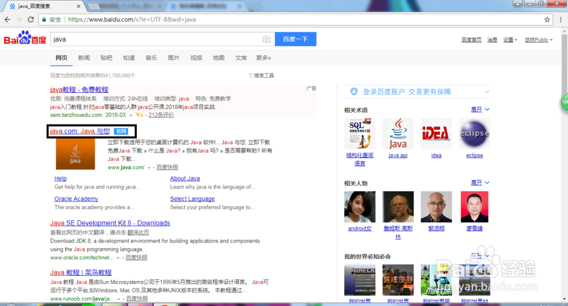568x306 pixels.
Task: Close the java_百度搜索 tab
Action: click(x=78, y=6)
